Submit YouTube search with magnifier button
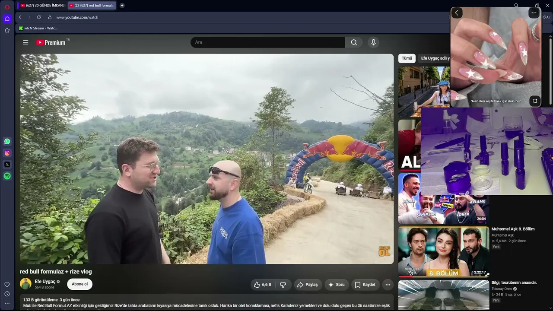553x311 pixels. pyautogui.click(x=354, y=42)
